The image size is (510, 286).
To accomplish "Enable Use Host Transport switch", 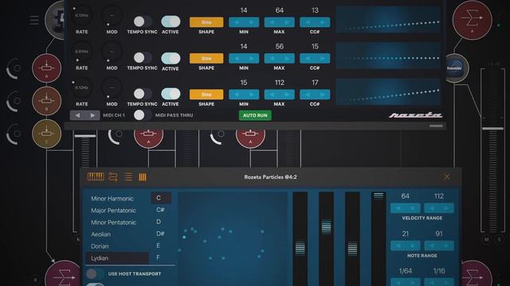I will point(95,274).
